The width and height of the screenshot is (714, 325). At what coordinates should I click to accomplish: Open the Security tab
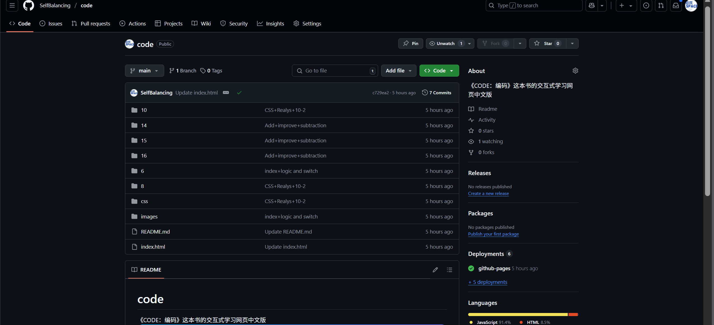click(234, 23)
